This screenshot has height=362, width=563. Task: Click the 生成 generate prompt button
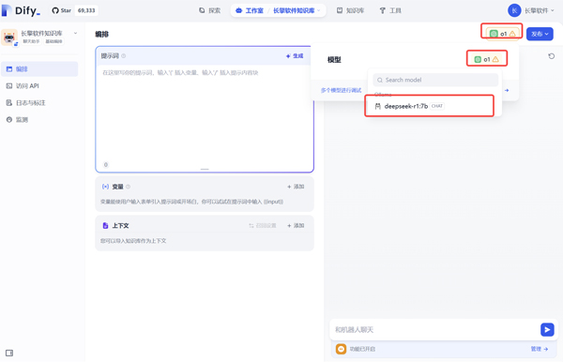295,56
